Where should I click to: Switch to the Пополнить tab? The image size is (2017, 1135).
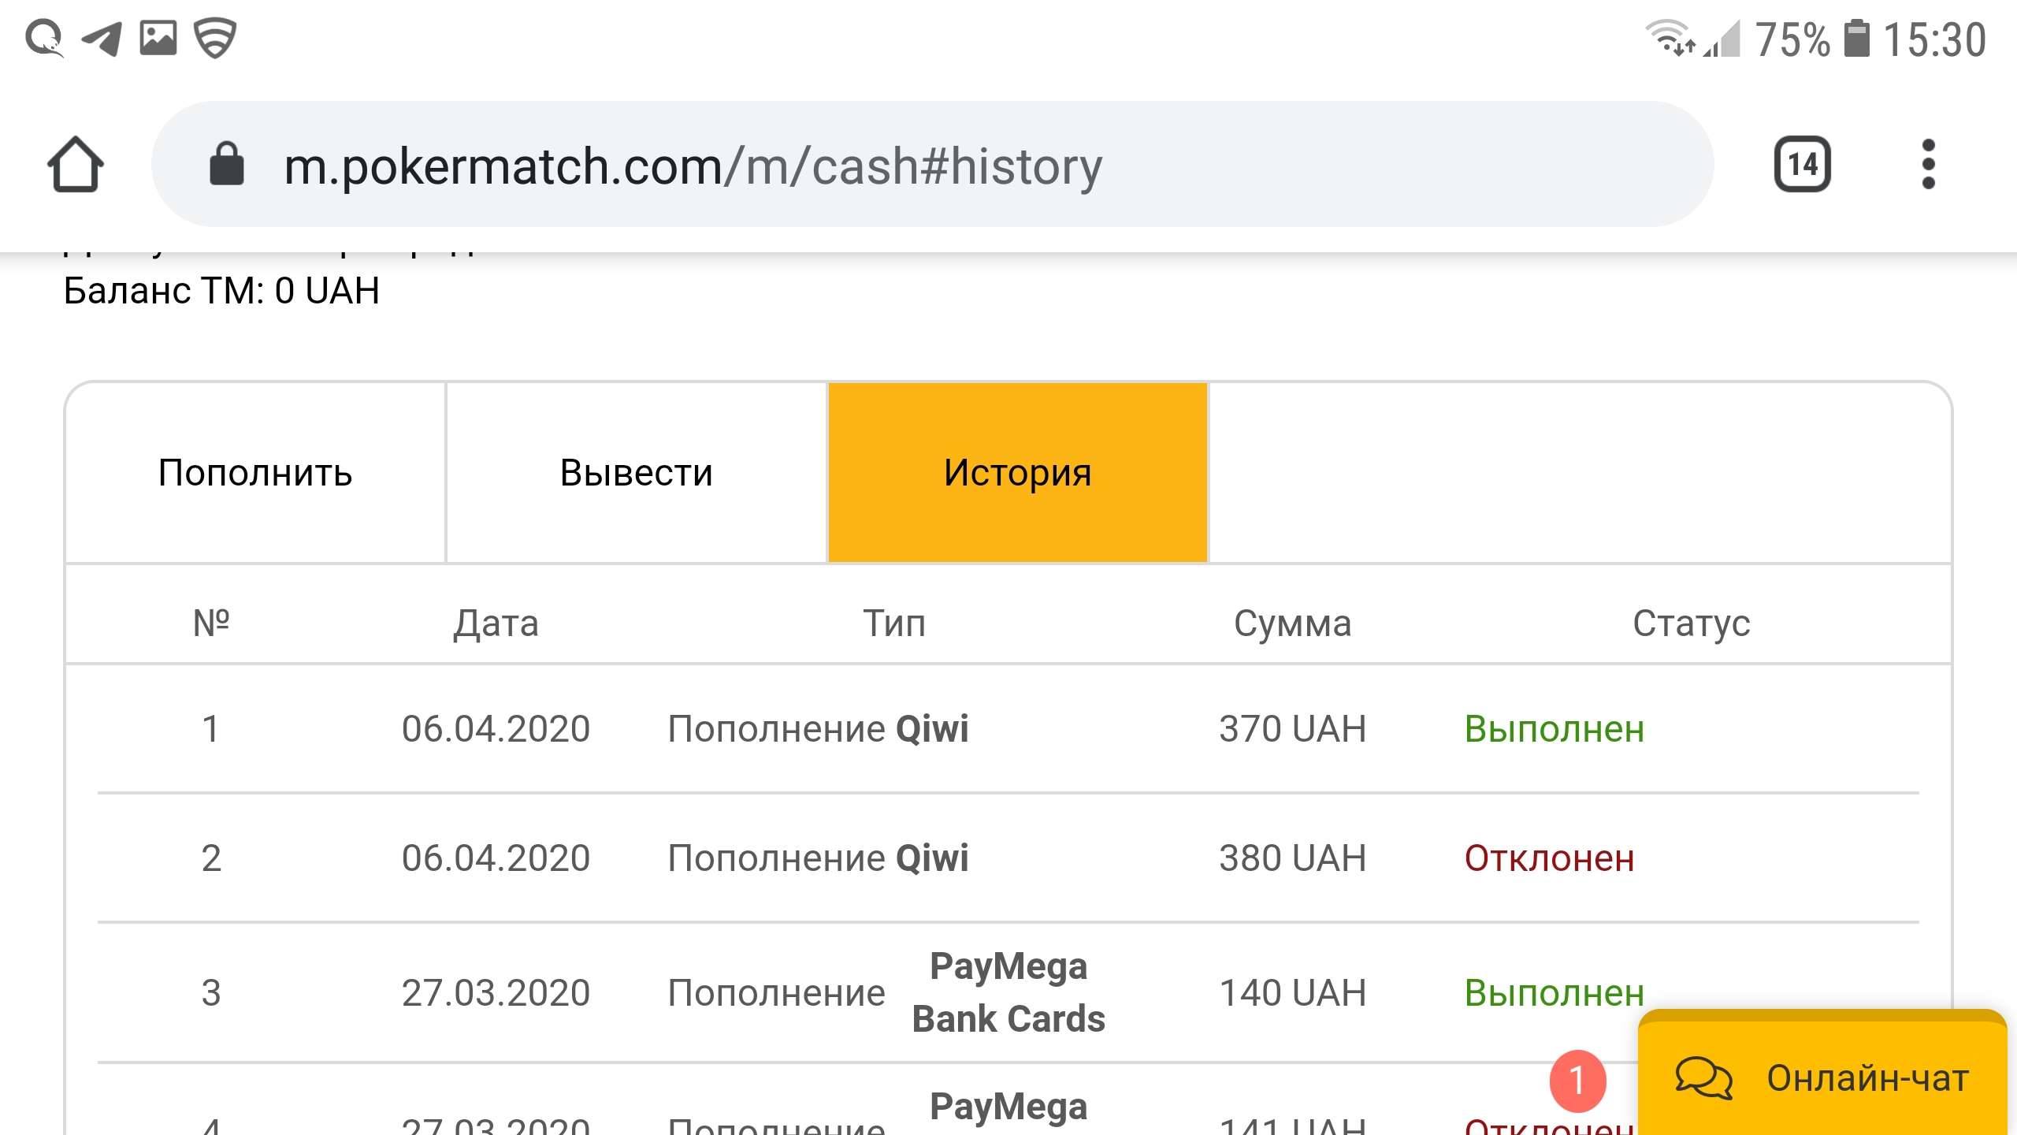click(x=255, y=473)
